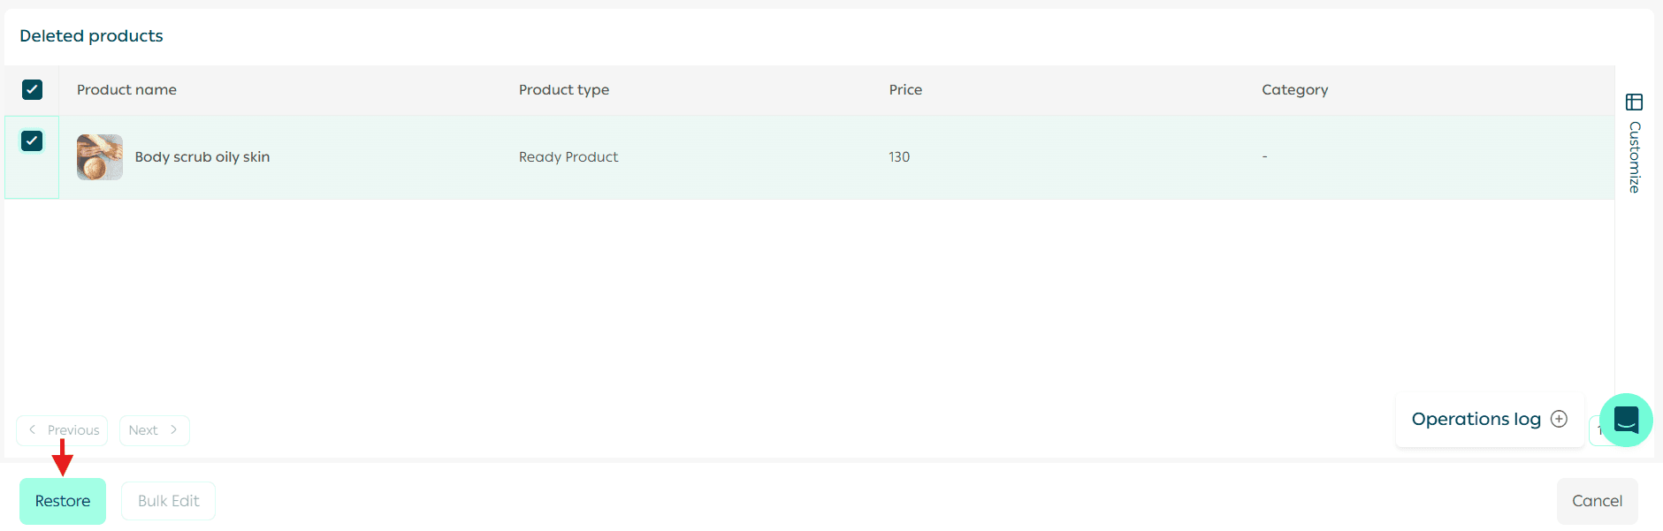Viewport: 1663px width, 531px height.
Task: Restore the selected deleted product
Action: (x=63, y=501)
